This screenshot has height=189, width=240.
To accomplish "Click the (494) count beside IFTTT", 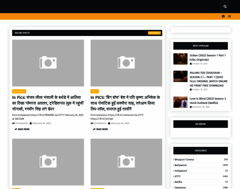I will point(225,176).
